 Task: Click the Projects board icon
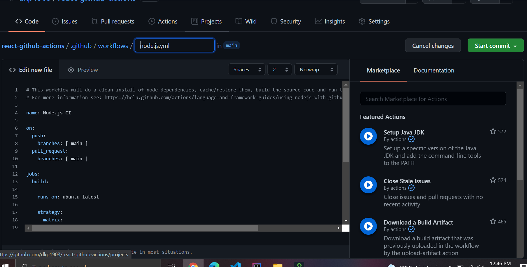click(x=195, y=22)
